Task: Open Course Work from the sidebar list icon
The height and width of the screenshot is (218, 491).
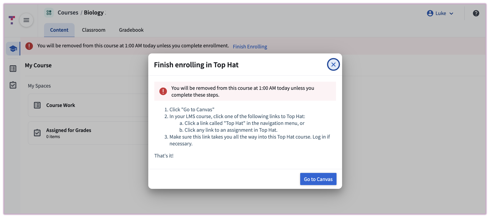Action: (13, 68)
